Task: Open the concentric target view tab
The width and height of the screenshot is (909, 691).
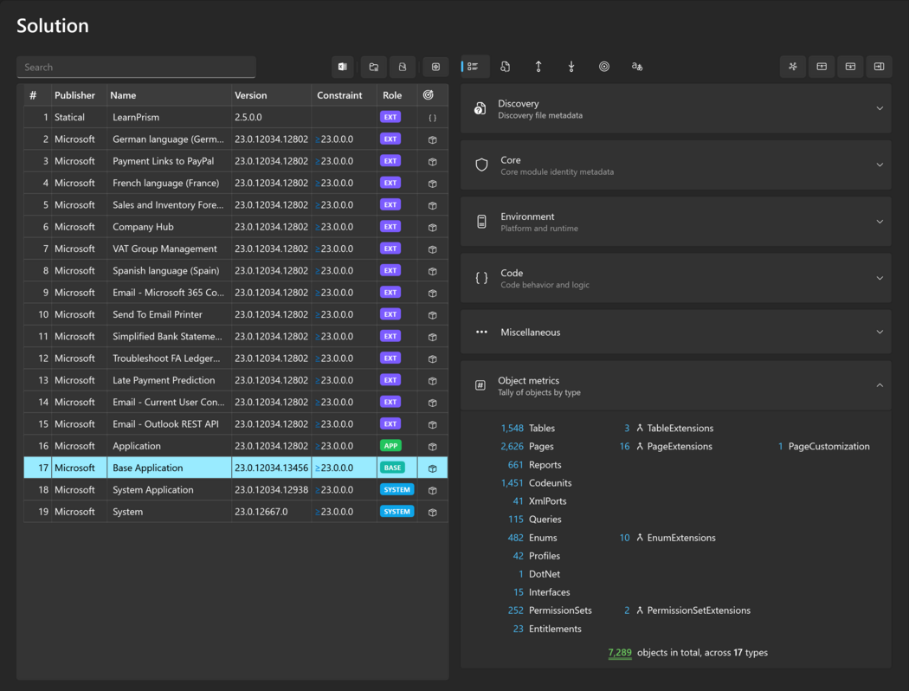Action: pyautogui.click(x=604, y=67)
